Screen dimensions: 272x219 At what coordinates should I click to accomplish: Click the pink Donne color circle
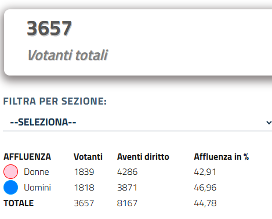click(10, 171)
